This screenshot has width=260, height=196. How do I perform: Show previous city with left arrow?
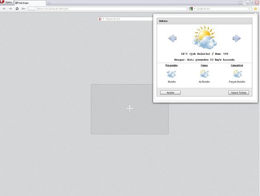click(172, 38)
